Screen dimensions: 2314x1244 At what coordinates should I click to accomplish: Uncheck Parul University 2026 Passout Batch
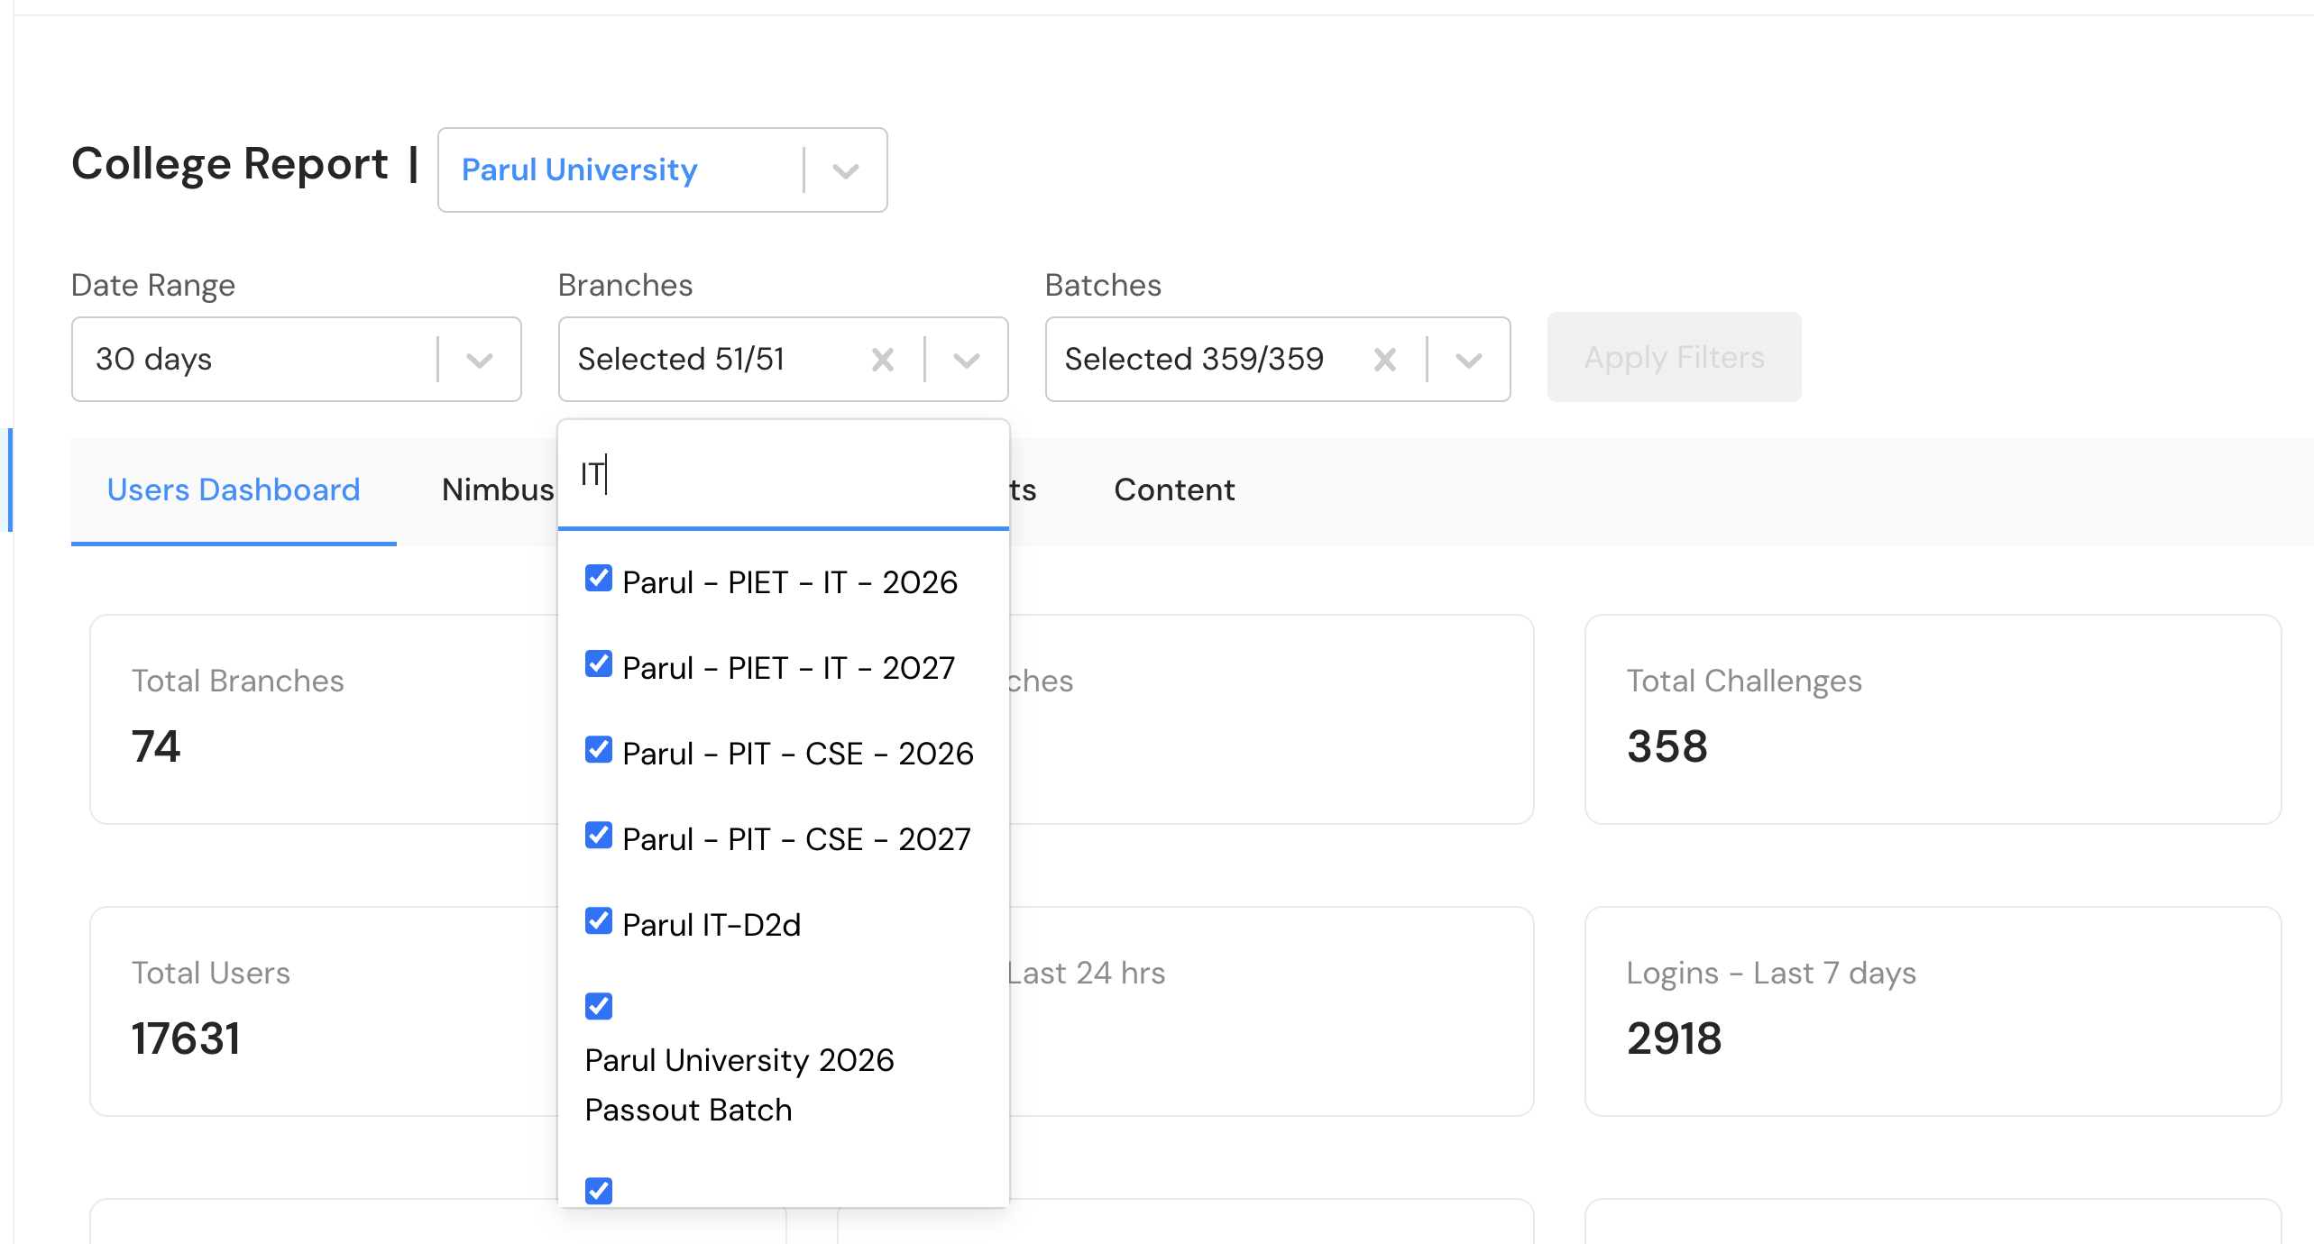tap(599, 1006)
